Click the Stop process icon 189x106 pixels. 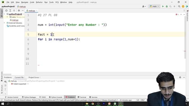(175, 6)
